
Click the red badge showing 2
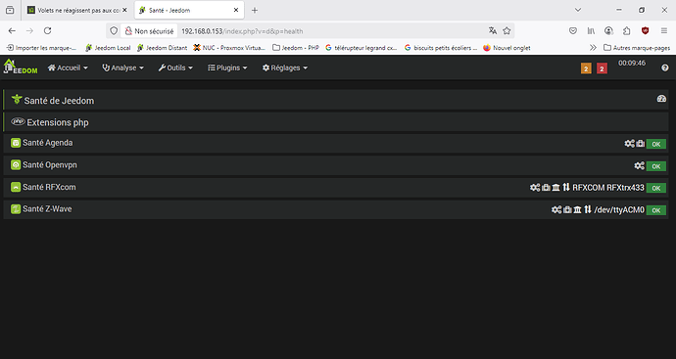[x=602, y=68]
